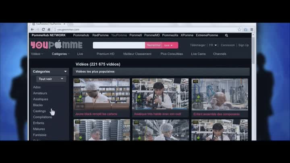Viewport: 290px width, 163px height.
Task: Expand the Vidéos navigation dropdown
Action: 37,54
